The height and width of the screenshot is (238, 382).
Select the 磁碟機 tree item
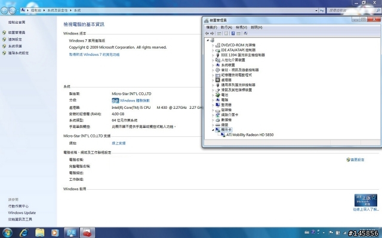[226, 110]
